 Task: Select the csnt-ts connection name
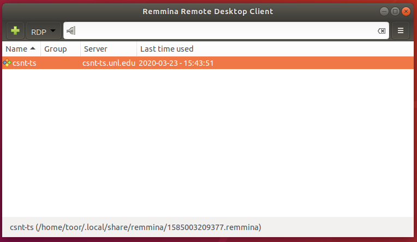pyautogui.click(x=25, y=63)
